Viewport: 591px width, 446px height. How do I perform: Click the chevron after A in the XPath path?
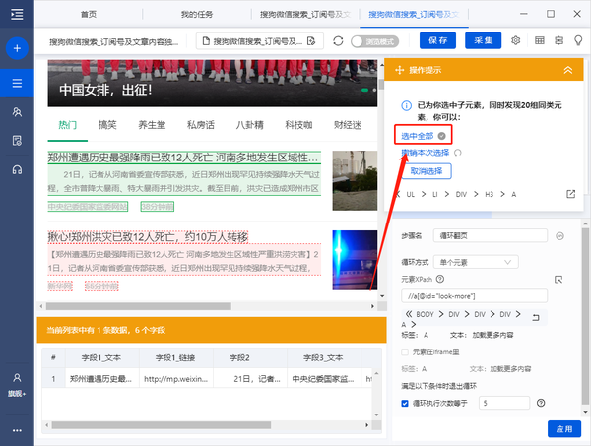413,324
